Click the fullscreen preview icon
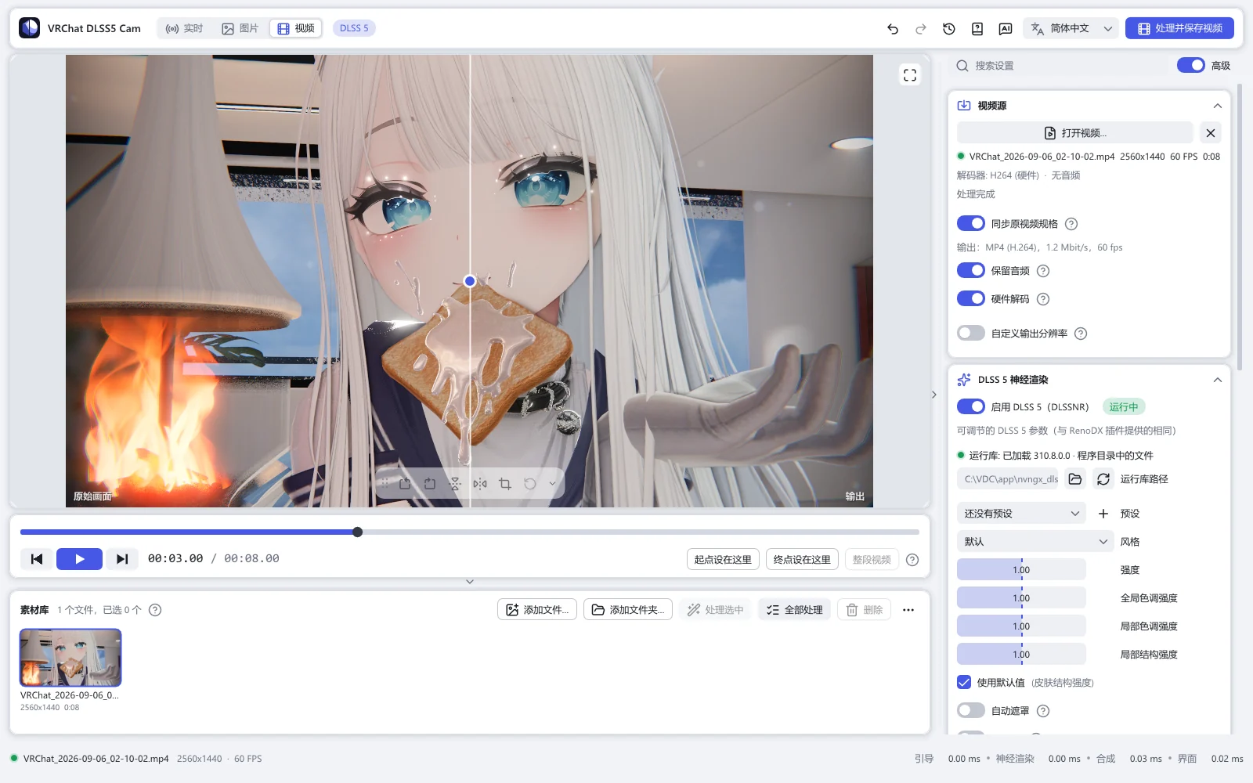 tap(910, 75)
